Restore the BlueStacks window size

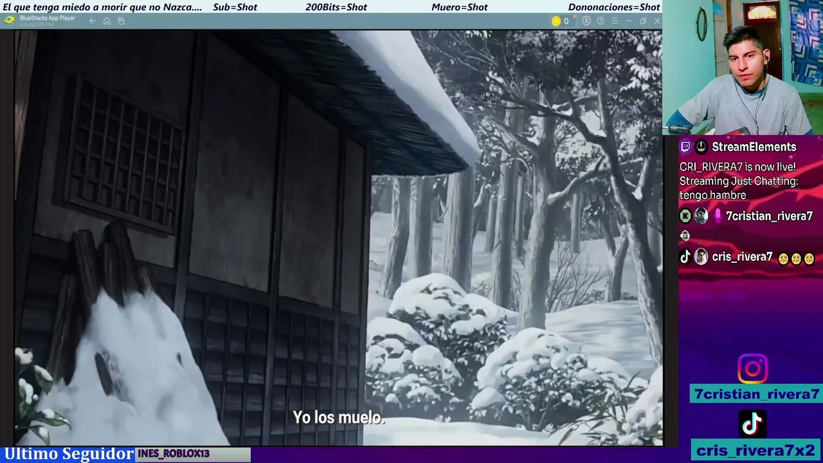[643, 21]
